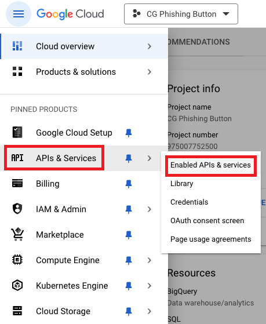Expand the IAM & Admin submenu chevron

(150, 209)
